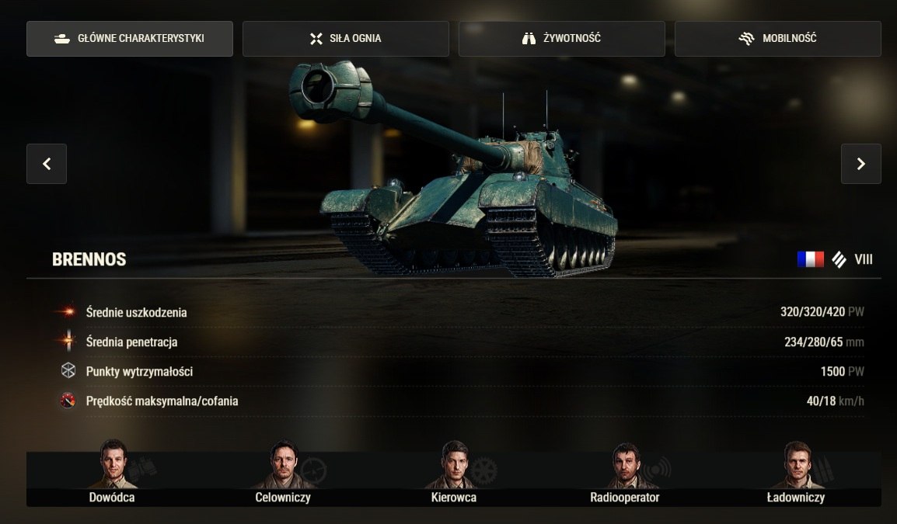897x524 pixels.
Task: Show next tank with right arrow
Action: 861,164
